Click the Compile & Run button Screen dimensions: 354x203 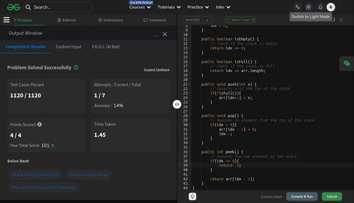tap(302, 196)
